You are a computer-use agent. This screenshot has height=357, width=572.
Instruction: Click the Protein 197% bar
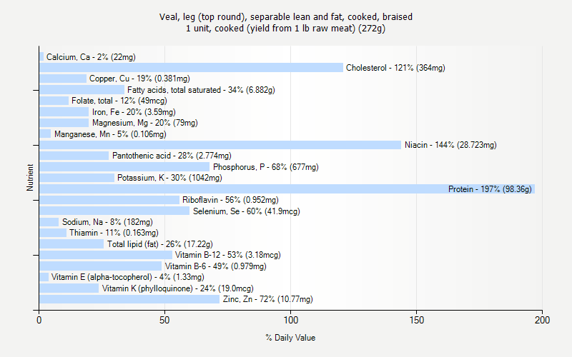click(x=287, y=188)
